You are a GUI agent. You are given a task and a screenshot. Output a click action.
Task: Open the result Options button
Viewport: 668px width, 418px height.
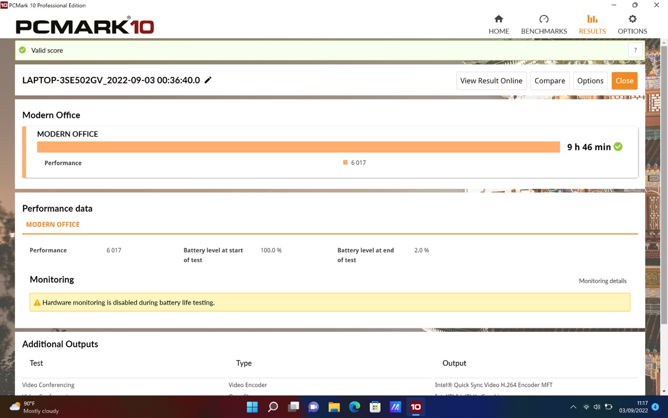pos(590,80)
